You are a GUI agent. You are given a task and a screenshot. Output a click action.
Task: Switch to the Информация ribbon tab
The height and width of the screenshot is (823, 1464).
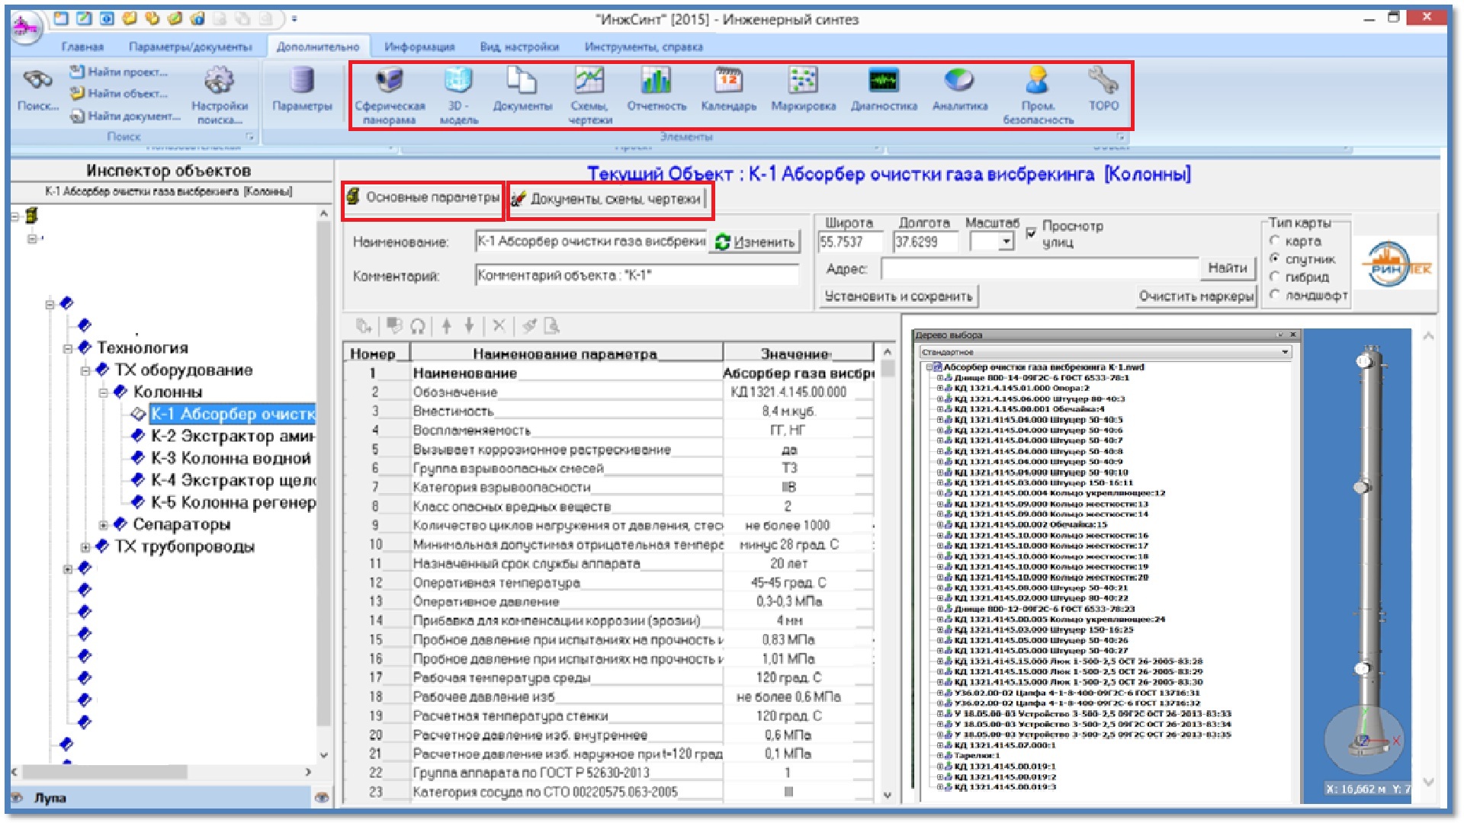pyautogui.click(x=419, y=46)
